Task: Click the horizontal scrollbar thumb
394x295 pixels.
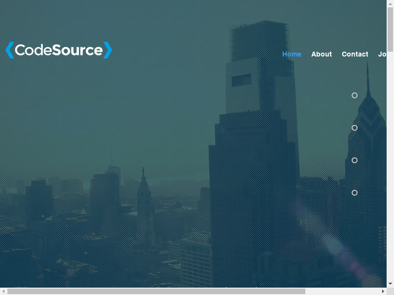Action: click(156, 292)
